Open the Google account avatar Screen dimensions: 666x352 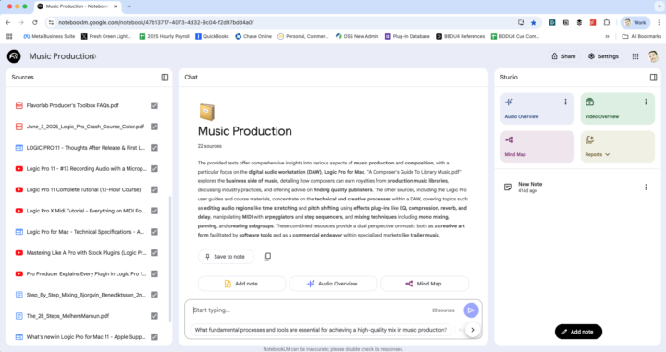(653, 56)
